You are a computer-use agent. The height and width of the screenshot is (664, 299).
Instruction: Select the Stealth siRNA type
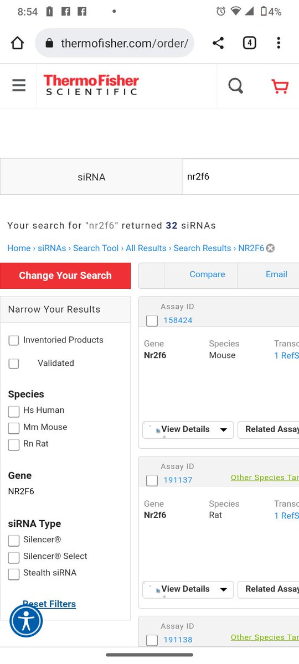pos(14,574)
